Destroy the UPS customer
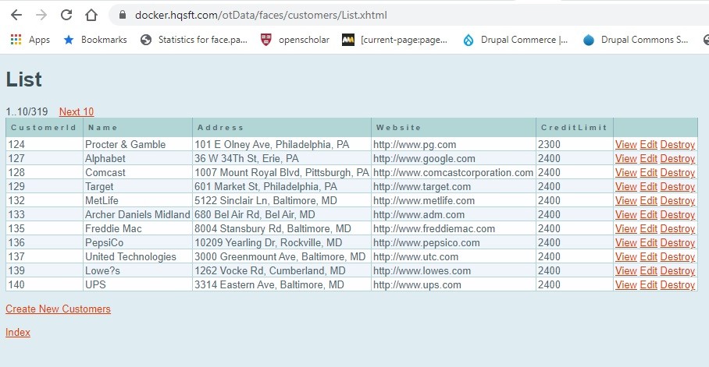Screen dimensions: 709x367 pos(677,284)
